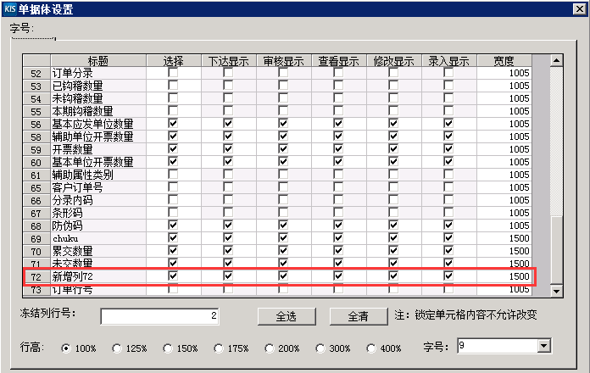The height and width of the screenshot is (373, 590).
Task: Set row height to 400%
Action: pyautogui.click(x=370, y=348)
